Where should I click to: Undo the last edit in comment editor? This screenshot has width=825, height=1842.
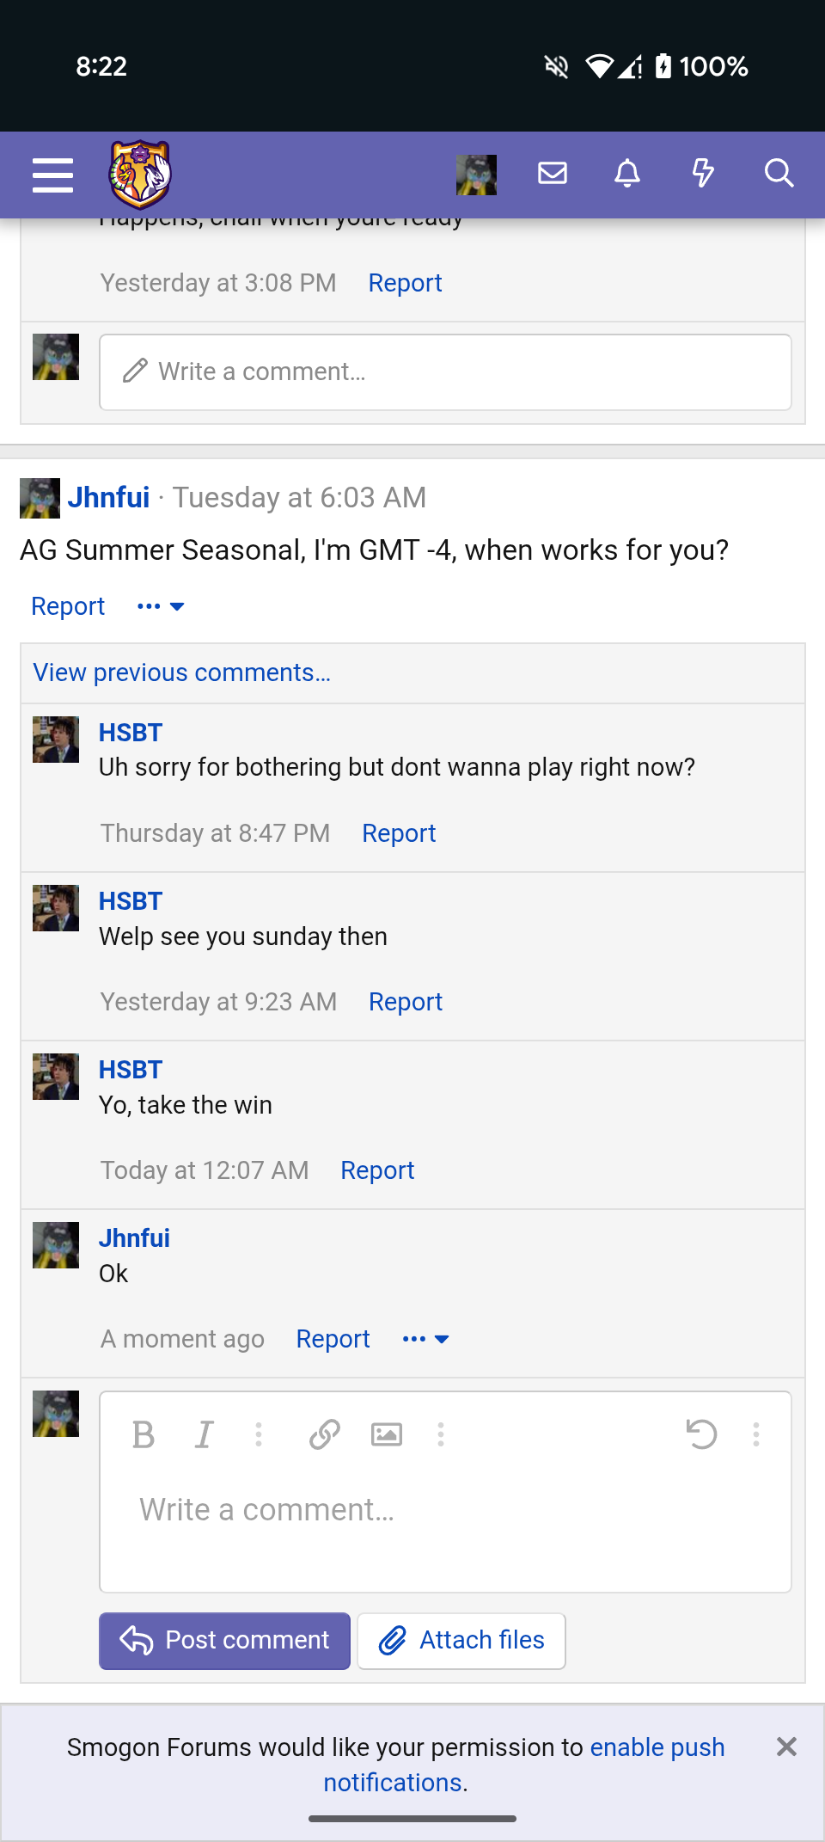pyautogui.click(x=701, y=1434)
